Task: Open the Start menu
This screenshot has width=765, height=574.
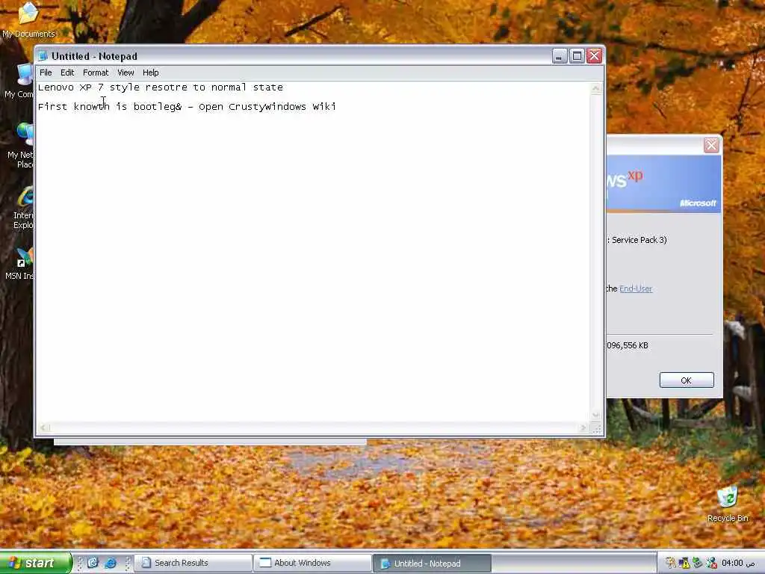Action: [x=36, y=563]
